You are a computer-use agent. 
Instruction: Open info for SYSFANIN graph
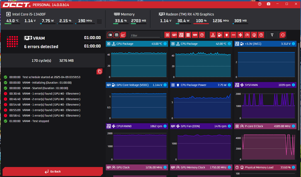(293, 85)
